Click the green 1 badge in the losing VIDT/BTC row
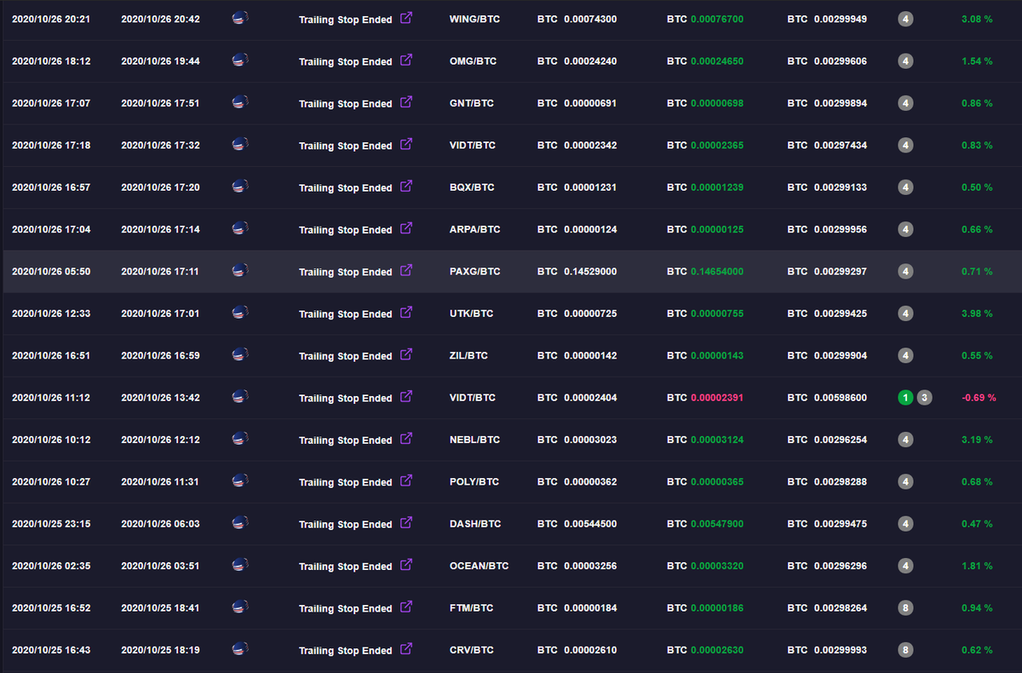Screen dimensions: 1022x673 click(905, 397)
